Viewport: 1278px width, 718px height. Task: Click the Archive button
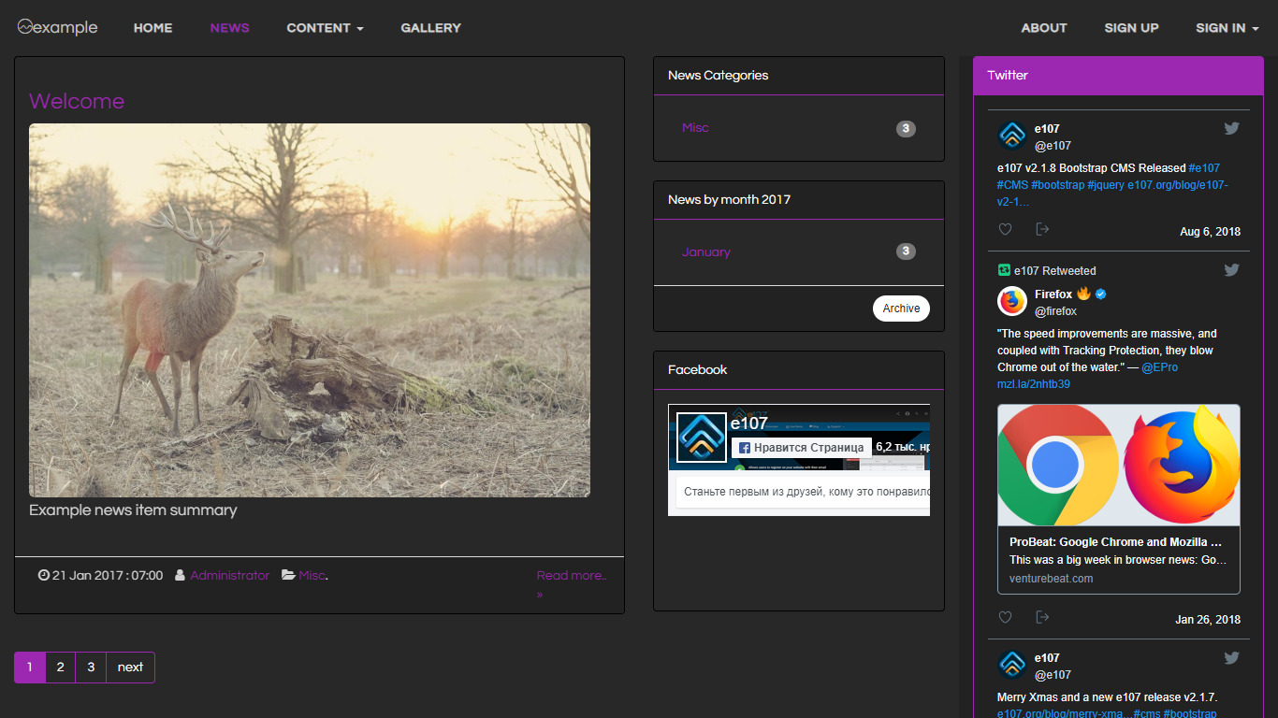pyautogui.click(x=901, y=309)
